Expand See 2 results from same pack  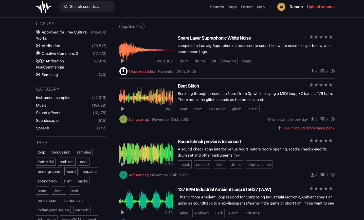[306, 128]
